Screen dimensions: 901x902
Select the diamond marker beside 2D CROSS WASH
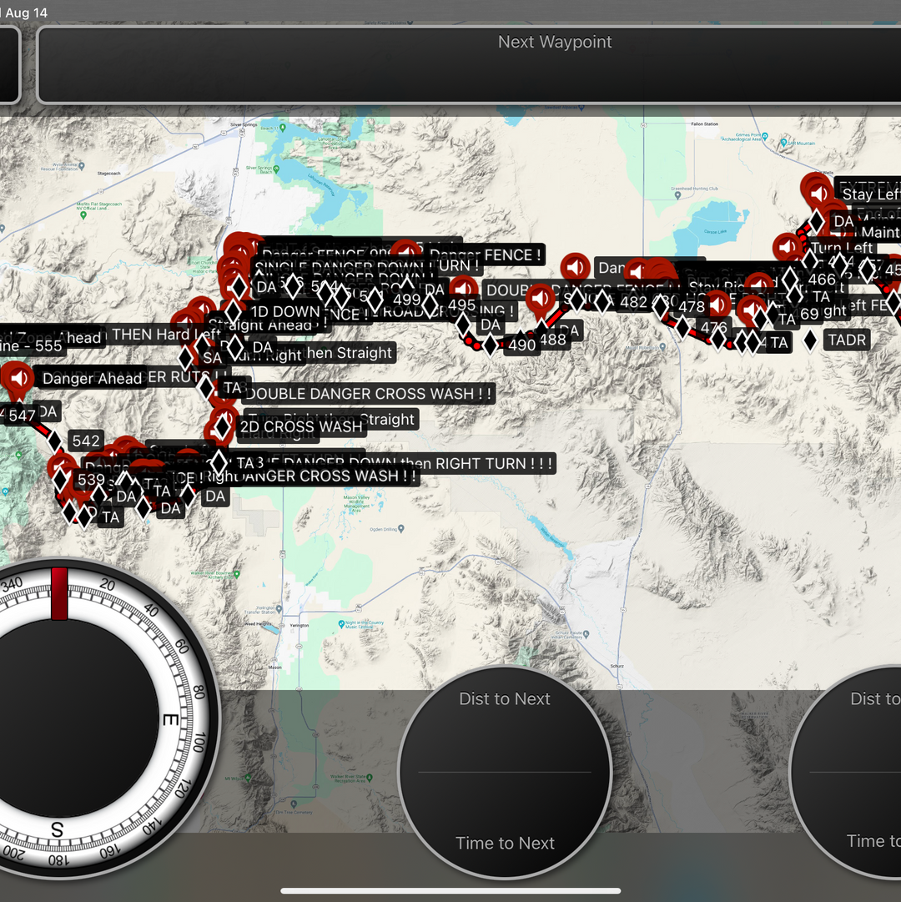click(222, 427)
